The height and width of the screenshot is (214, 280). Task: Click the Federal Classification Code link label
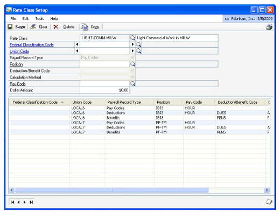point(32,45)
